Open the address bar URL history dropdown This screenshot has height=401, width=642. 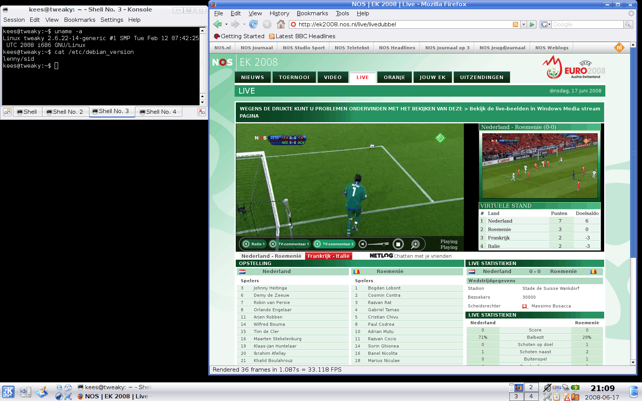[x=524, y=24]
